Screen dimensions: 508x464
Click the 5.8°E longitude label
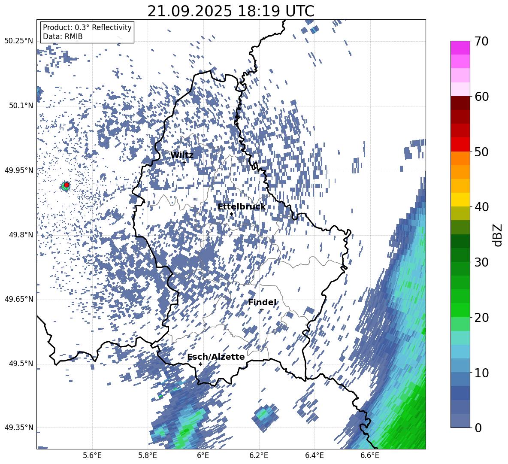point(148,455)
